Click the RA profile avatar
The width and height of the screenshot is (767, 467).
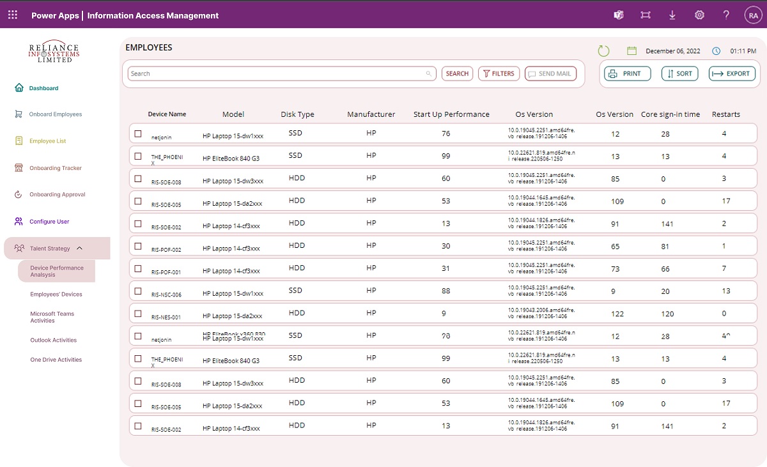click(753, 15)
